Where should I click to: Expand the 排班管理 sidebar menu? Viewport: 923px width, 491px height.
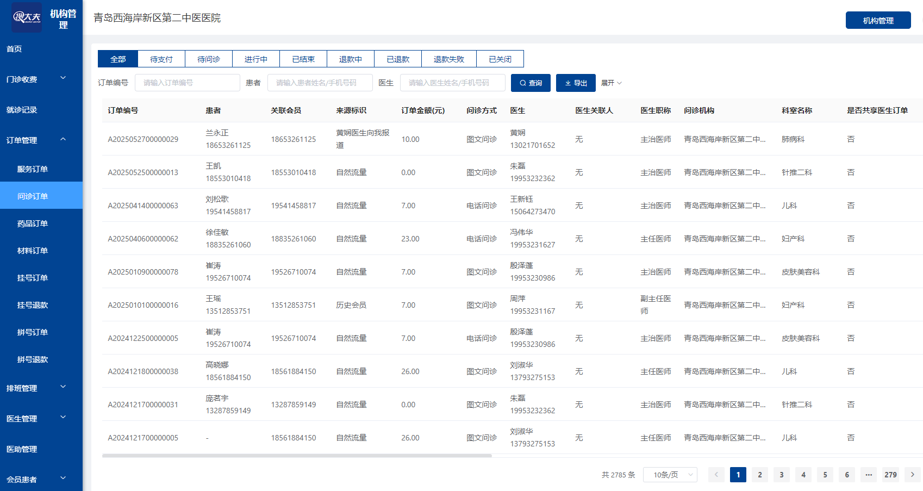point(41,388)
